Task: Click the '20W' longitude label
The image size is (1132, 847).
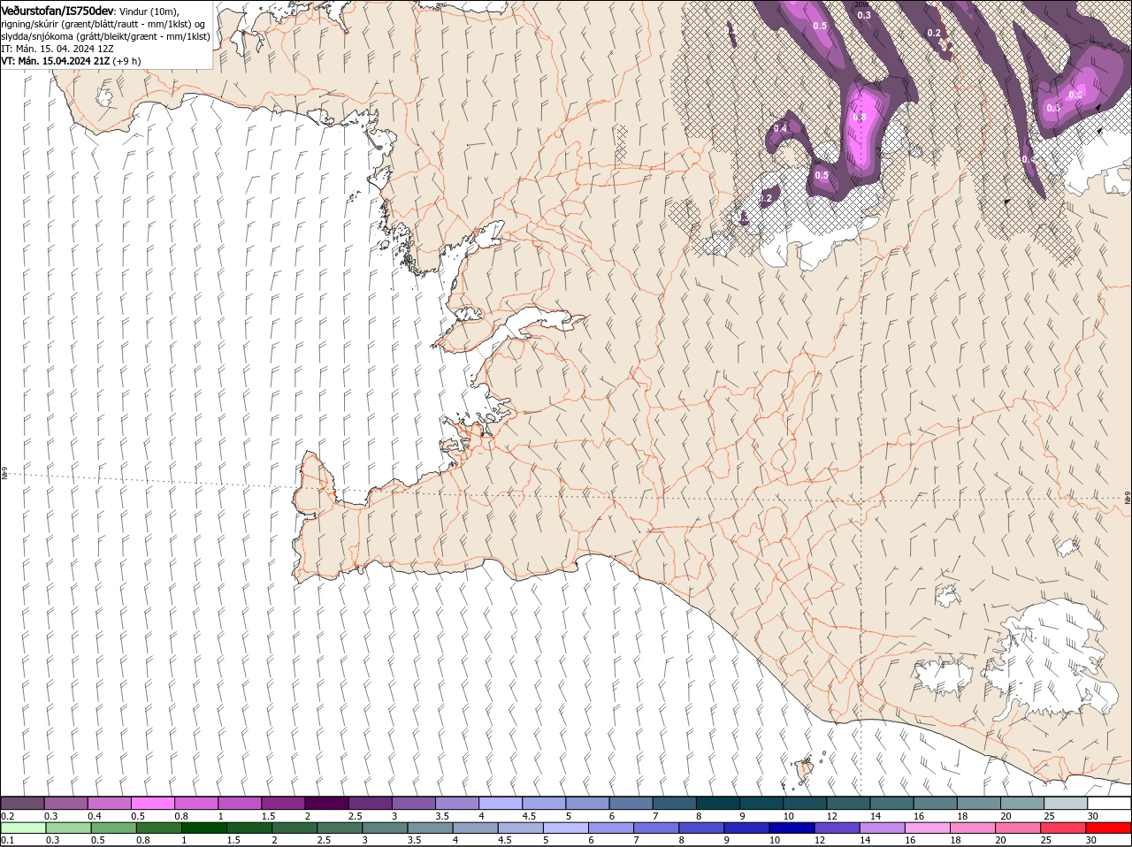Action: coord(861,4)
